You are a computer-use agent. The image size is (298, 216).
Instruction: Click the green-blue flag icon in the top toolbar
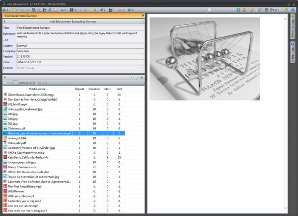[x=45, y=10]
